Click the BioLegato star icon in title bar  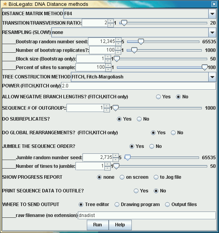[5, 4]
